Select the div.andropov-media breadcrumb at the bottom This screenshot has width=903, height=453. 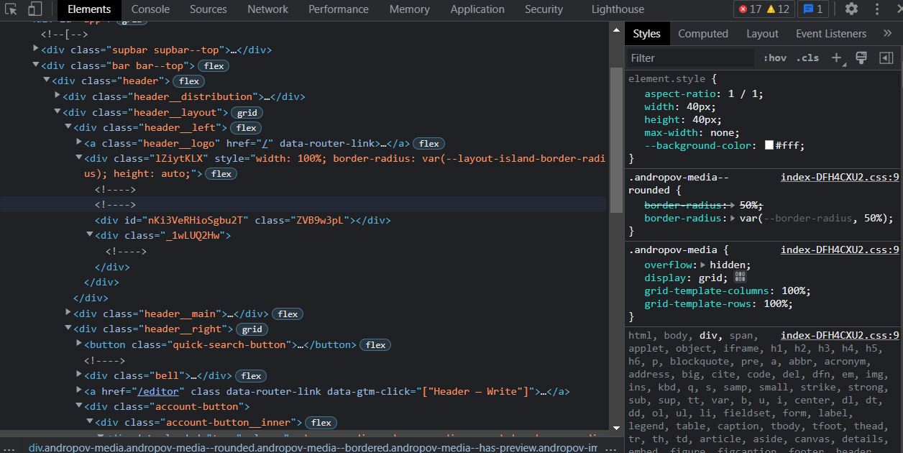tap(313, 447)
